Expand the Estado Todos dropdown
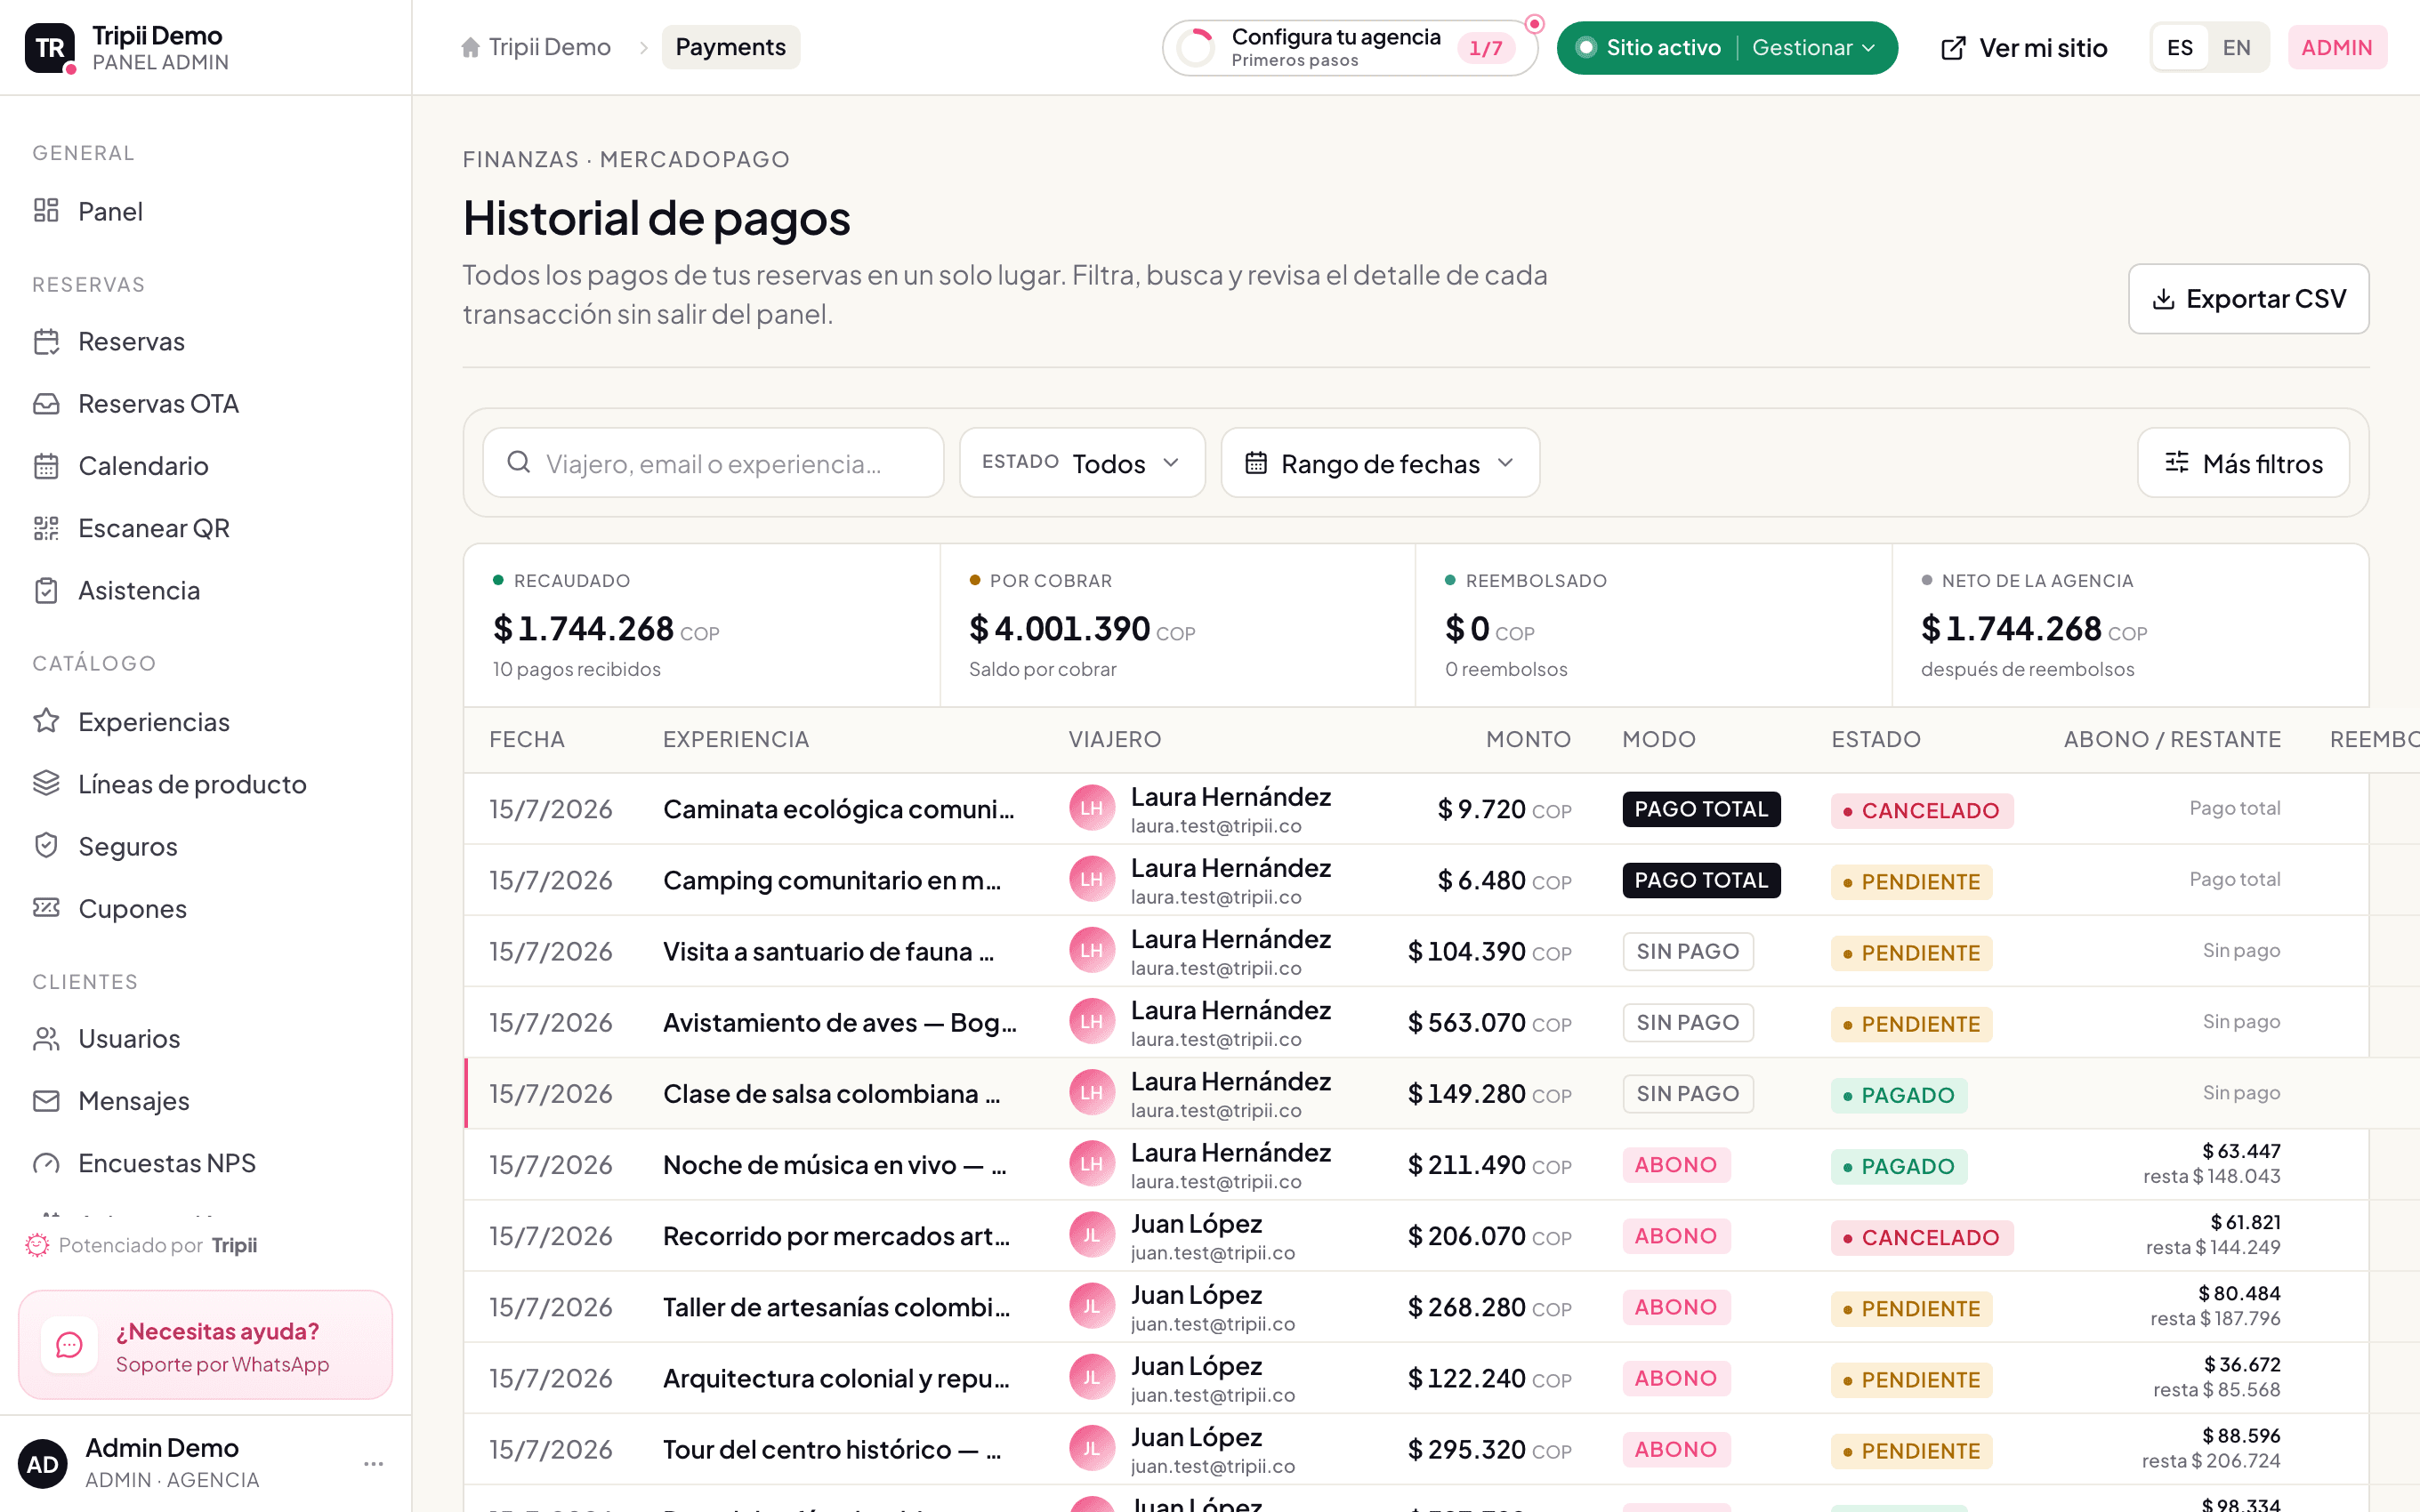The height and width of the screenshot is (1512, 2420). pos(1082,463)
